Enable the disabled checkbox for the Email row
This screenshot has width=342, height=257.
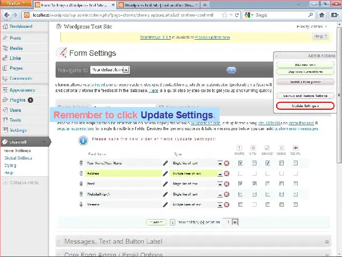[282, 184]
